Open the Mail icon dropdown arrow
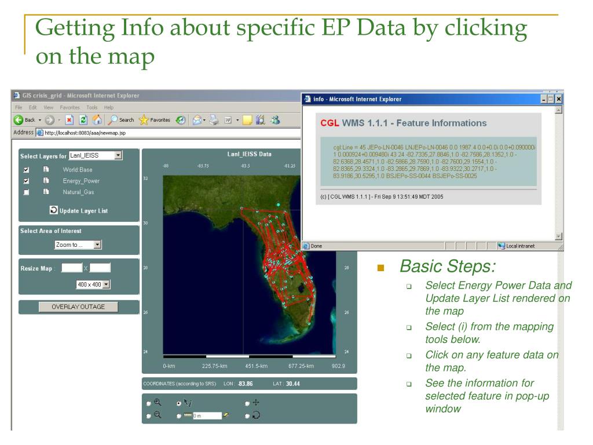The width and height of the screenshot is (593, 445). point(204,121)
